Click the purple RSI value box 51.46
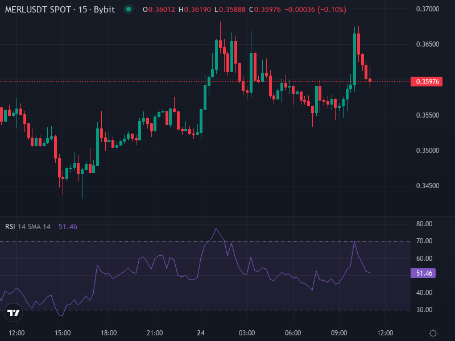Image resolution: width=455 pixels, height=341 pixels. point(424,273)
